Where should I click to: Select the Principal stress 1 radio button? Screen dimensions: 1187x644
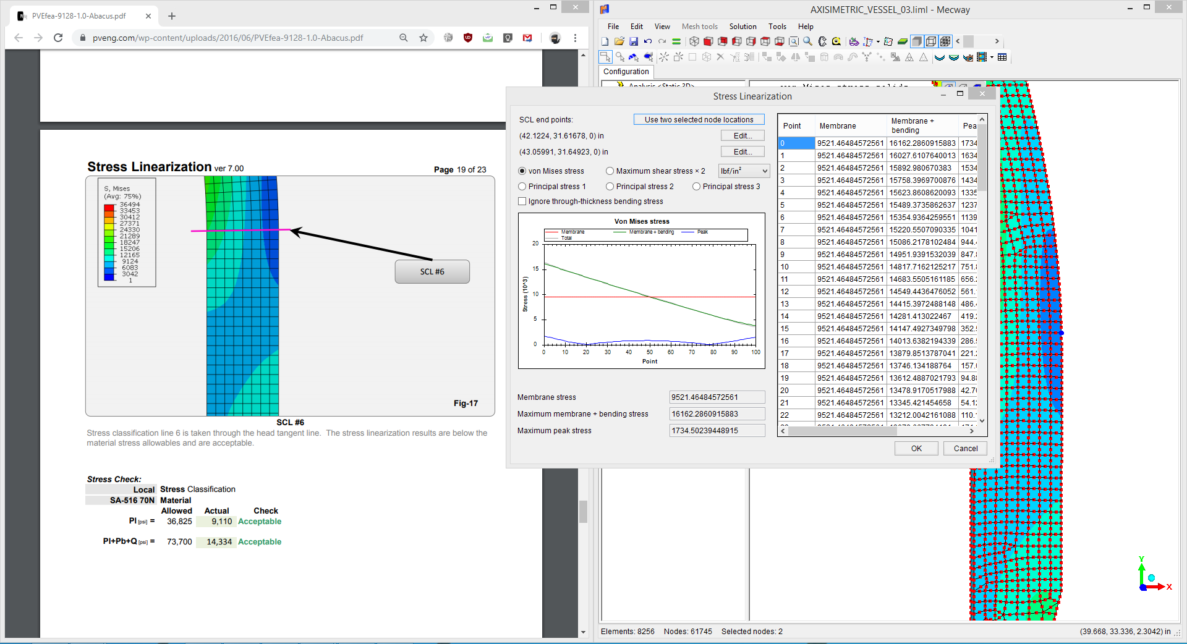522,187
